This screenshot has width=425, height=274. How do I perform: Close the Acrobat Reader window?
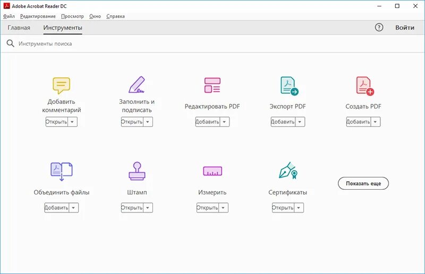pyautogui.click(x=415, y=6)
